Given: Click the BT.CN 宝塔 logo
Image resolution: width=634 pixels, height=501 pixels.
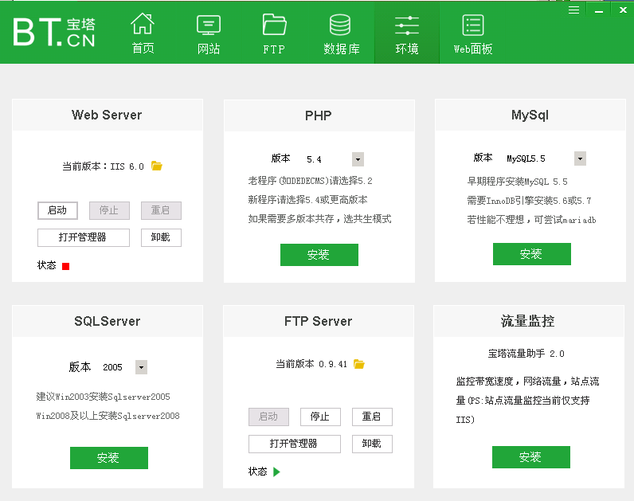Looking at the screenshot, I should (54, 32).
